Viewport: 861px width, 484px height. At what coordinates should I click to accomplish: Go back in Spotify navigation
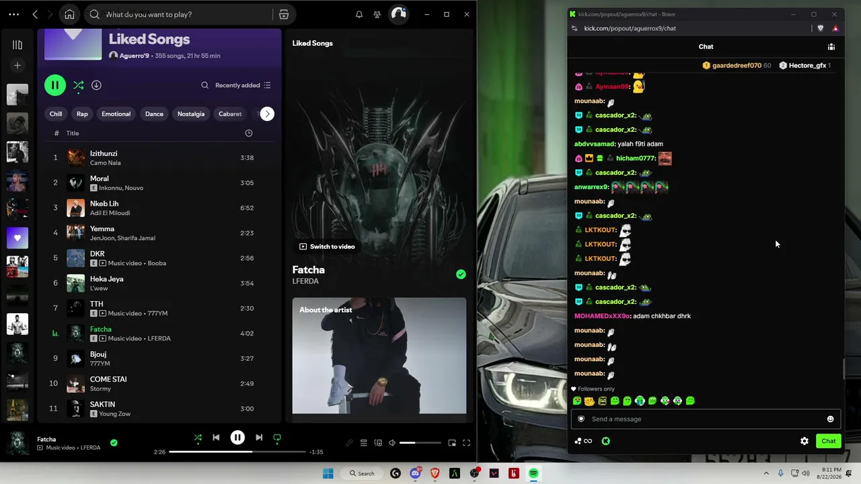35,14
